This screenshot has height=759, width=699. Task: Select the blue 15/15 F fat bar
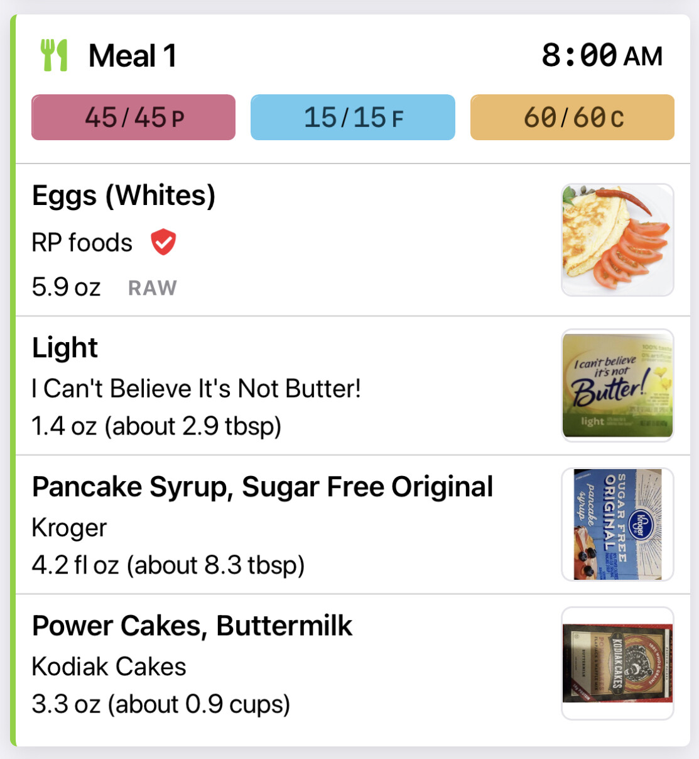click(x=353, y=118)
